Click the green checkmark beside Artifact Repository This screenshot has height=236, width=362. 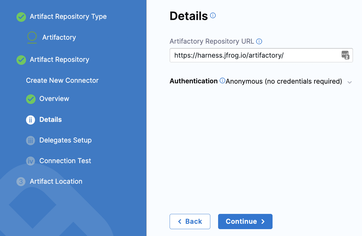click(21, 60)
